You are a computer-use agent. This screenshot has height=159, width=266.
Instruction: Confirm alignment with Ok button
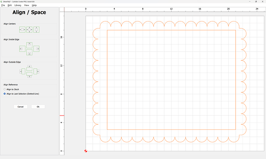(38, 106)
